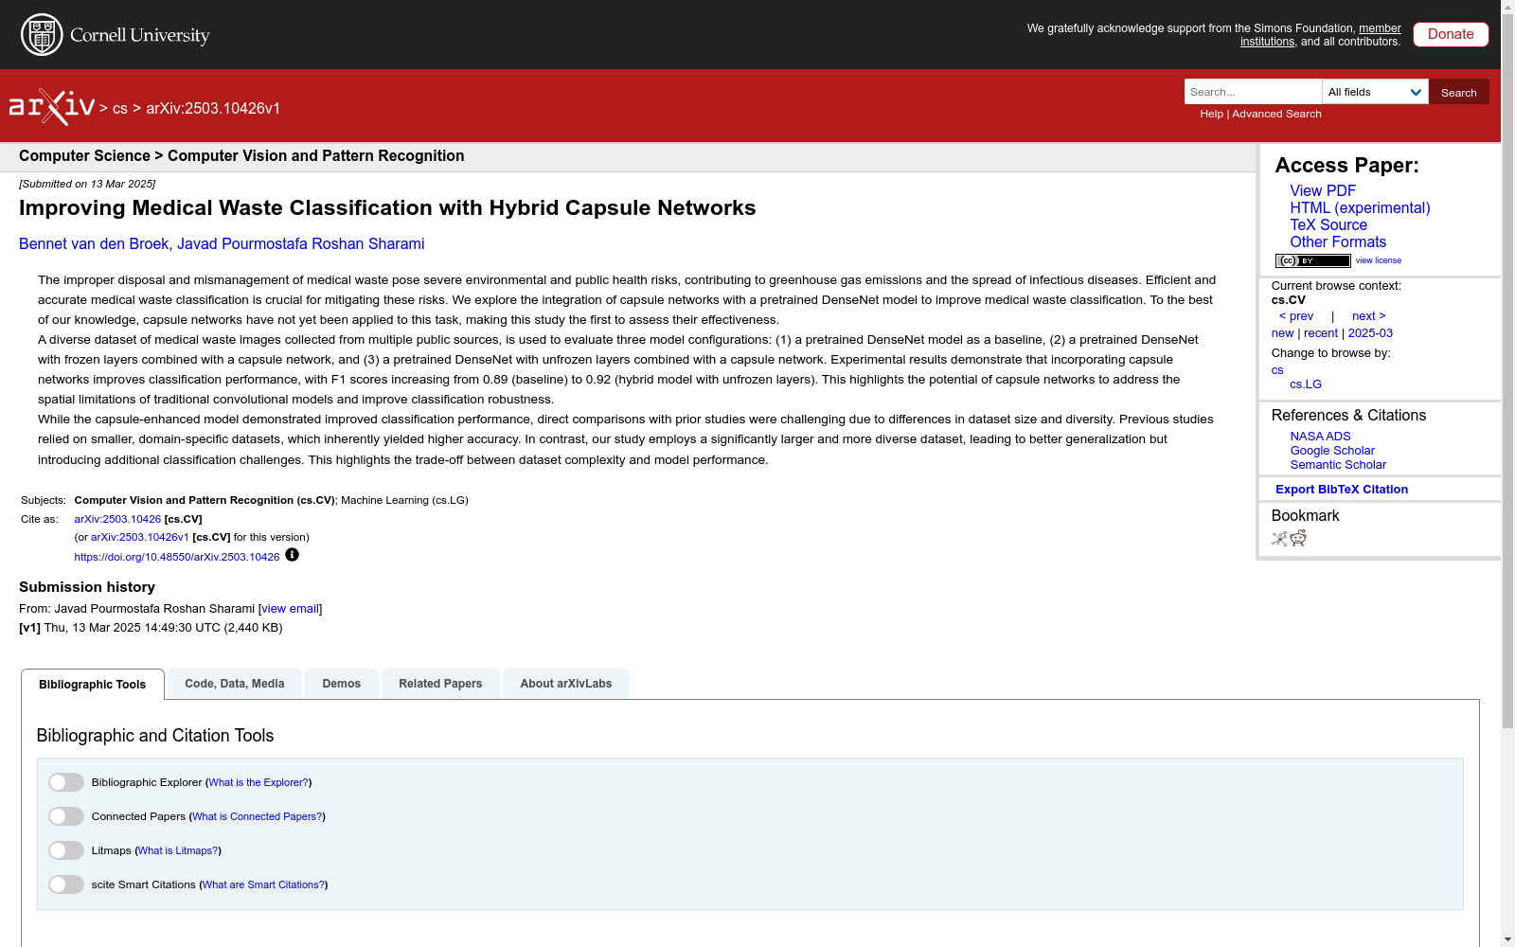
Task: Open What are Smart Citations? link
Action: pos(263,884)
